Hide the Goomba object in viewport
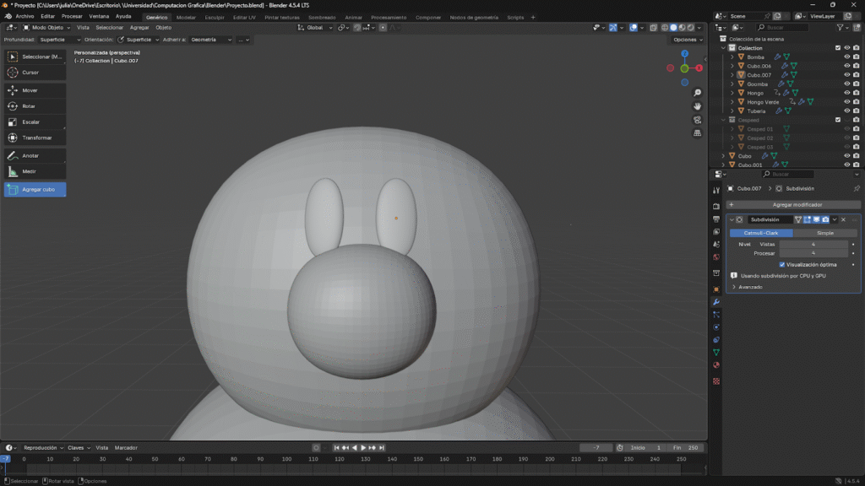The height and width of the screenshot is (486, 865). (846, 84)
